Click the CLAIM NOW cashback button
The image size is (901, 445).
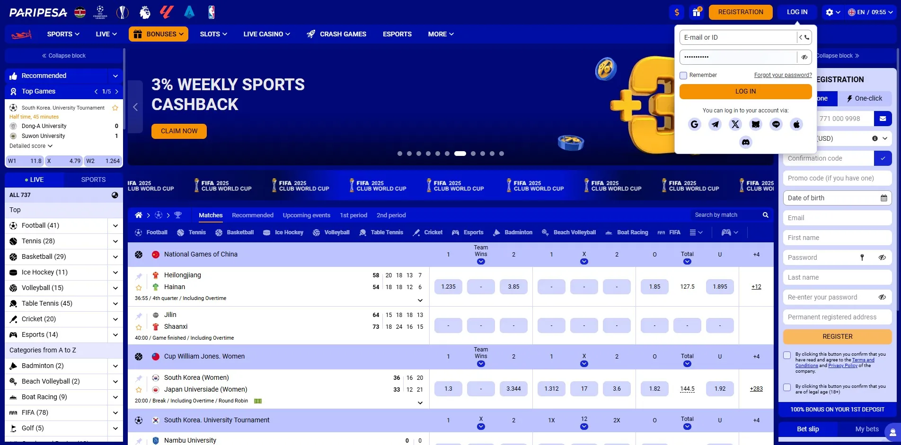(178, 131)
